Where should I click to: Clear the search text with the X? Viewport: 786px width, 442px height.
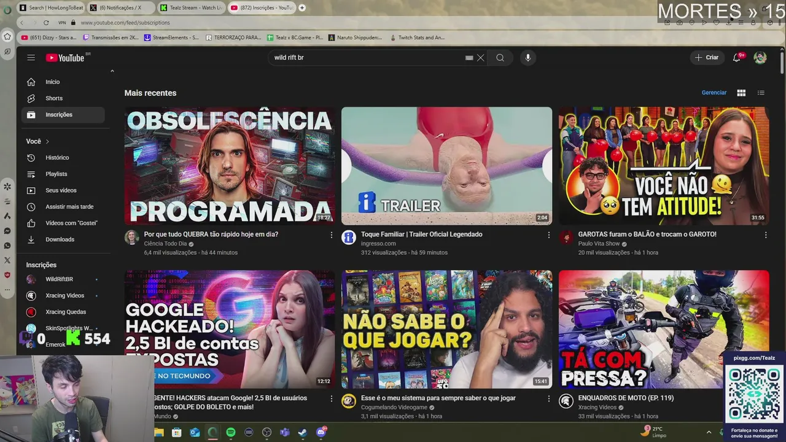pyautogui.click(x=481, y=58)
